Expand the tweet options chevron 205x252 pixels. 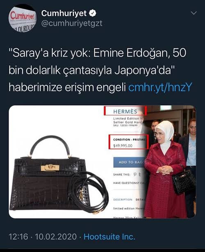194,13
